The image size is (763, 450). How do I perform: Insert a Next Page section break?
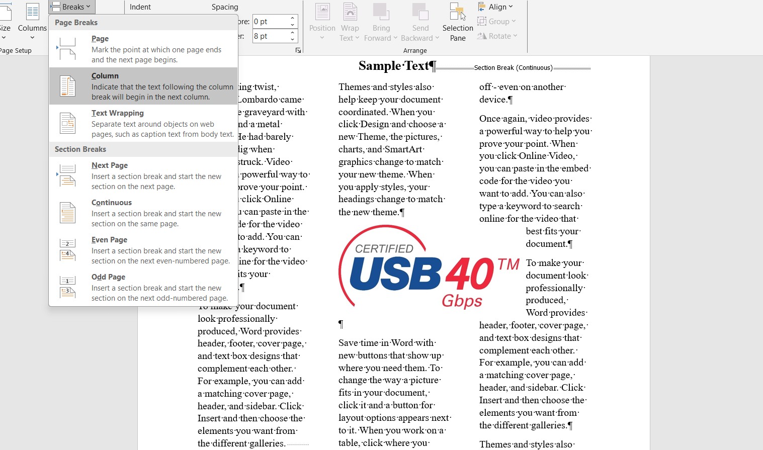pos(110,165)
